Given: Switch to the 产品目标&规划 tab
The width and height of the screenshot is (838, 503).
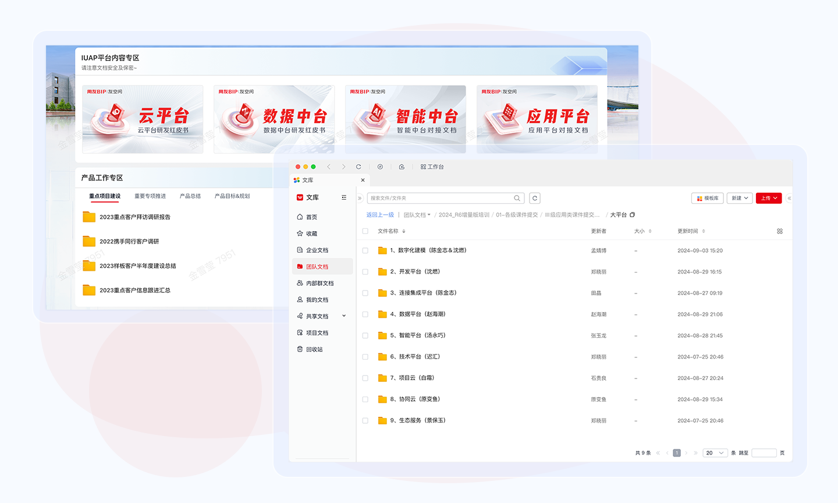Looking at the screenshot, I should [232, 196].
